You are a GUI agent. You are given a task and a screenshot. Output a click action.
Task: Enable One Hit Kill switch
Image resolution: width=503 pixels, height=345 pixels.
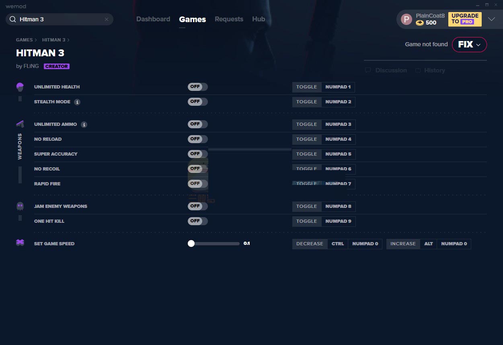pyautogui.click(x=198, y=221)
